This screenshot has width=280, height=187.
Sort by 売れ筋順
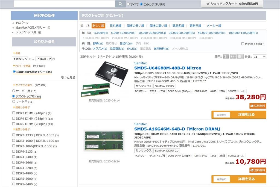point(115,26)
